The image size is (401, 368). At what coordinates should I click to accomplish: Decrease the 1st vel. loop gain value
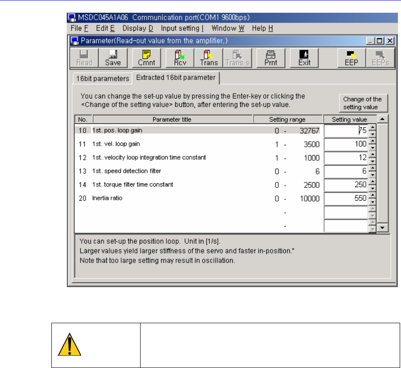(372, 148)
